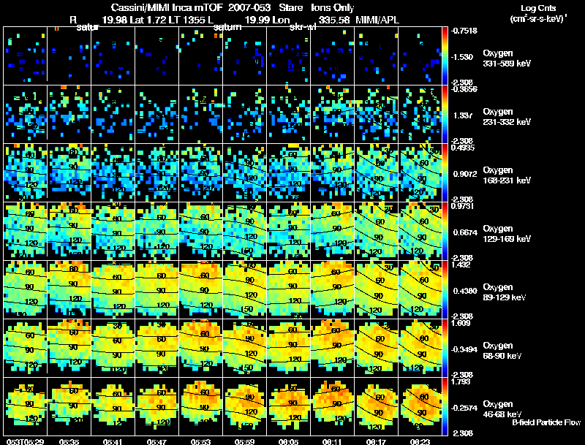Image resolution: width=585 pixels, height=445 pixels.
Task: Click the Oxygen 129-169 keV color bar
Action: coord(445,231)
